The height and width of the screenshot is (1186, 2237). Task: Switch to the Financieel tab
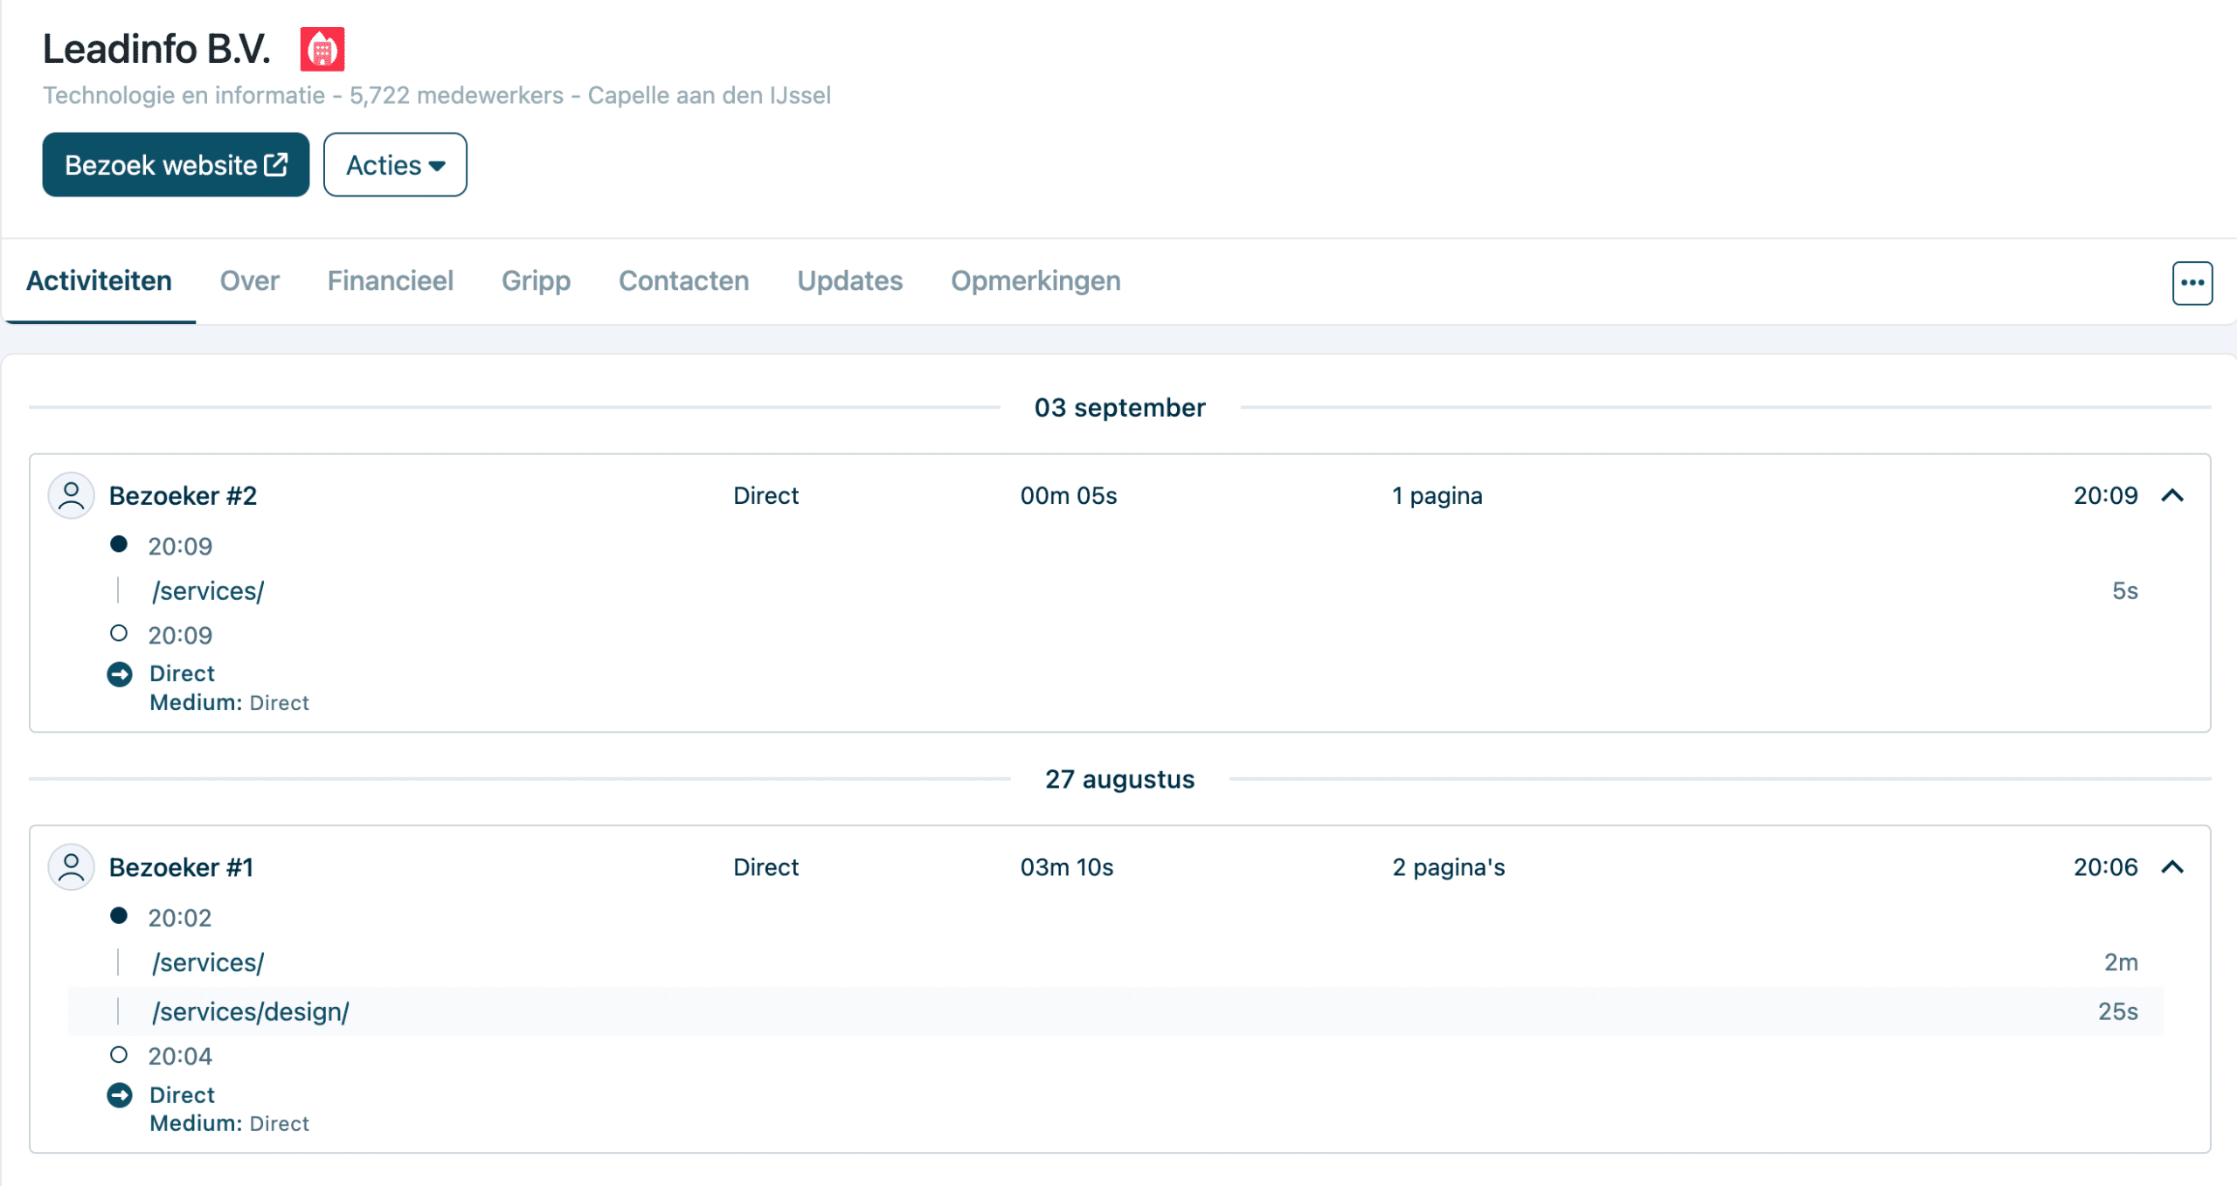390,281
